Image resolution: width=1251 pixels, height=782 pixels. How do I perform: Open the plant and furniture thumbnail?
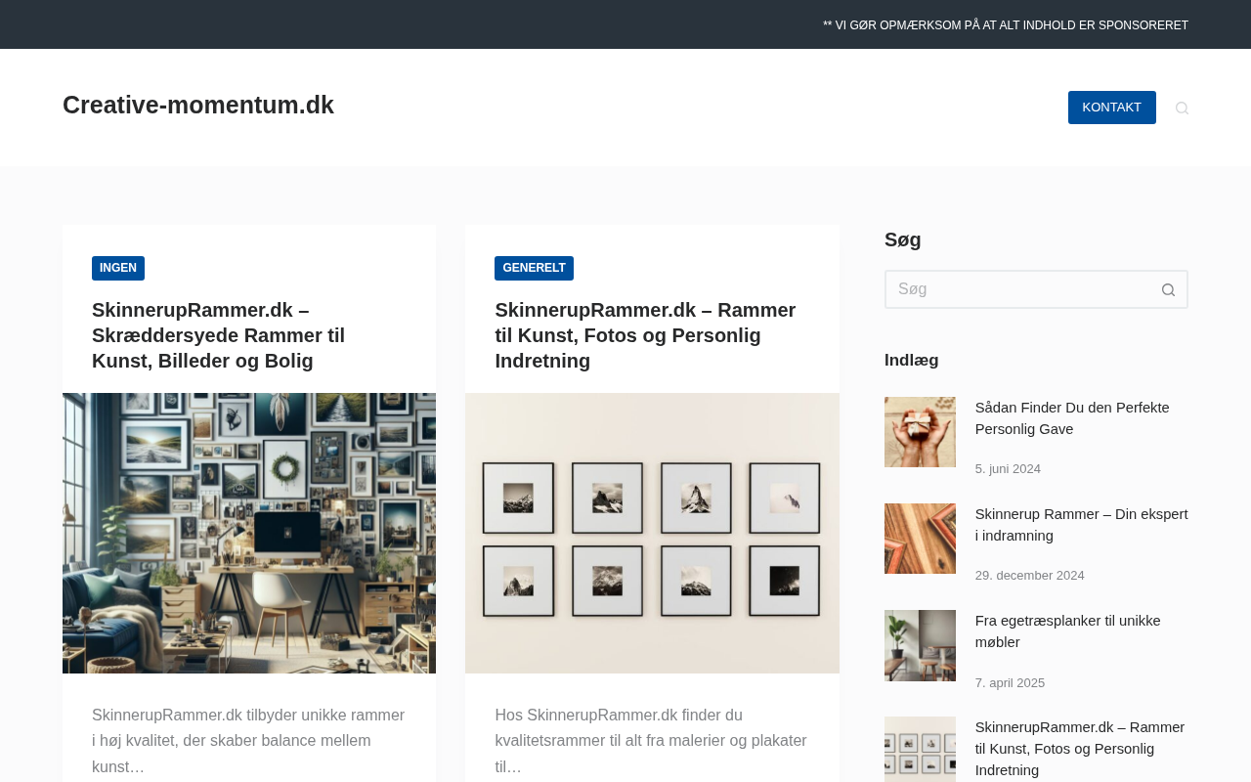pos(920,645)
